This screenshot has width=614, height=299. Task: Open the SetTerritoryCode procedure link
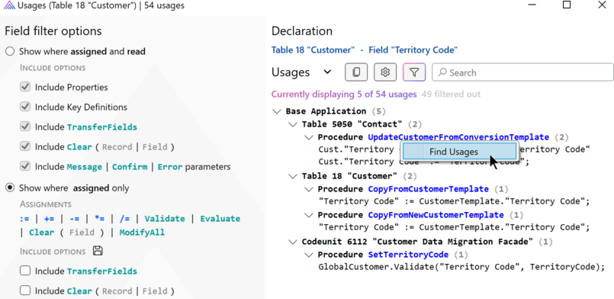[x=408, y=255]
